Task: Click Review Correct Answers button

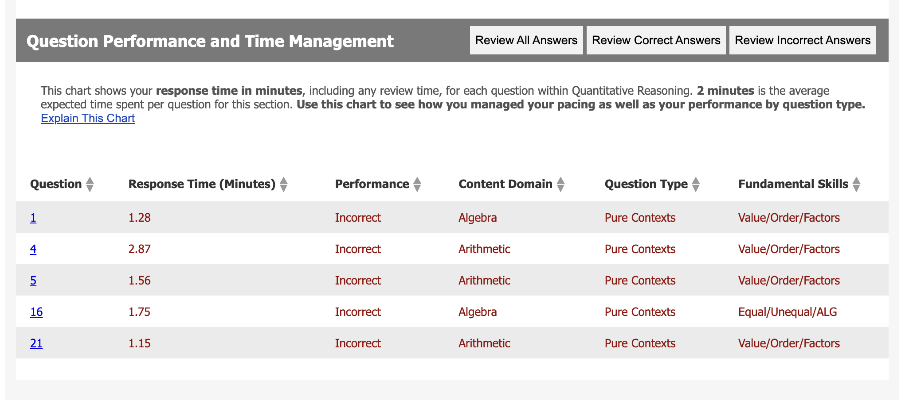Action: click(x=656, y=40)
